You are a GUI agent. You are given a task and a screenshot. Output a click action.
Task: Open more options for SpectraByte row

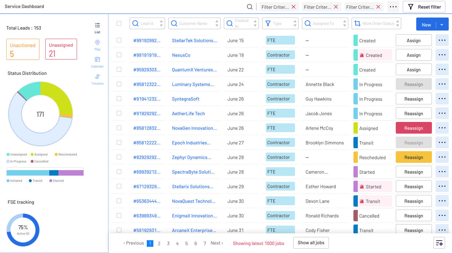(x=442, y=172)
